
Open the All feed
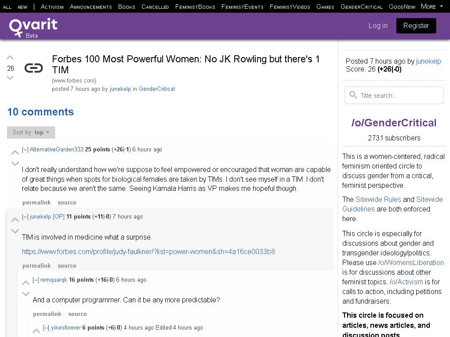click(7, 7)
